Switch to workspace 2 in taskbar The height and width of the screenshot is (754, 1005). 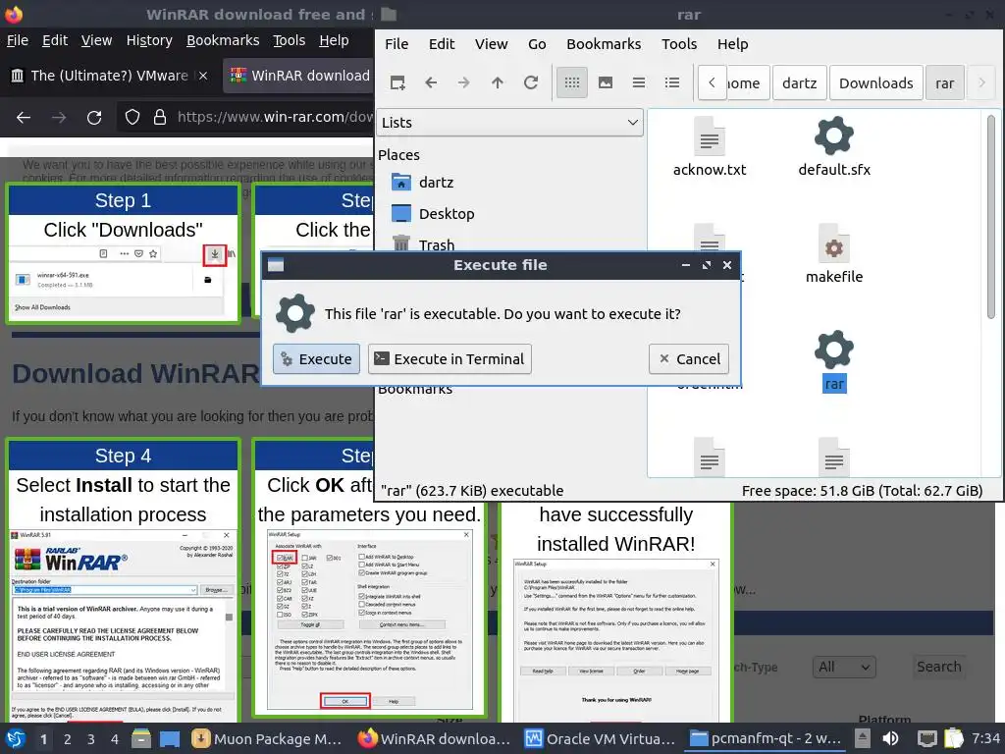tap(67, 739)
